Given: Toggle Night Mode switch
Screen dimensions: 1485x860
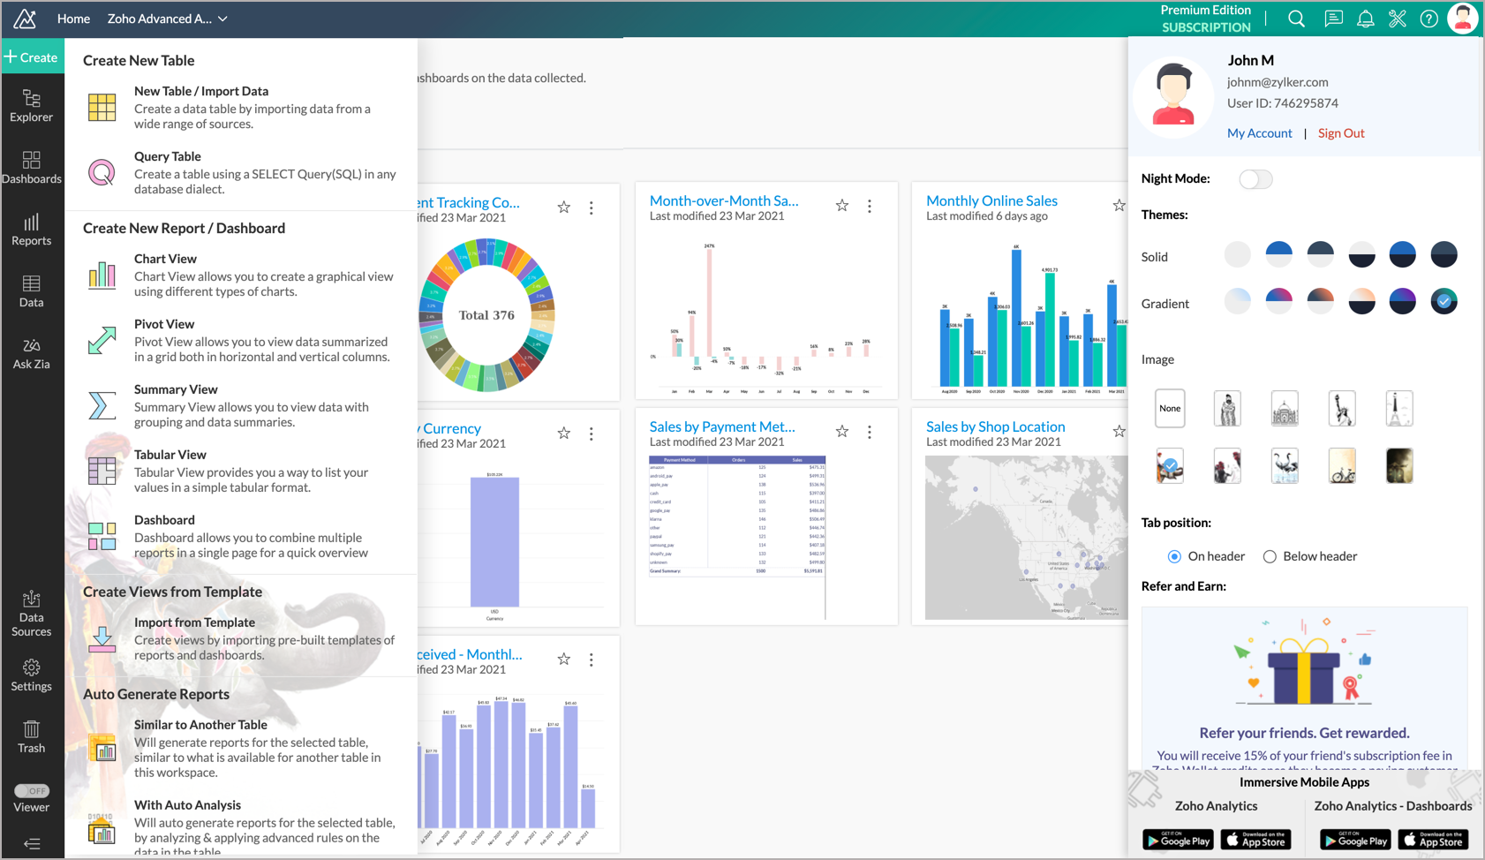Looking at the screenshot, I should coord(1255,179).
